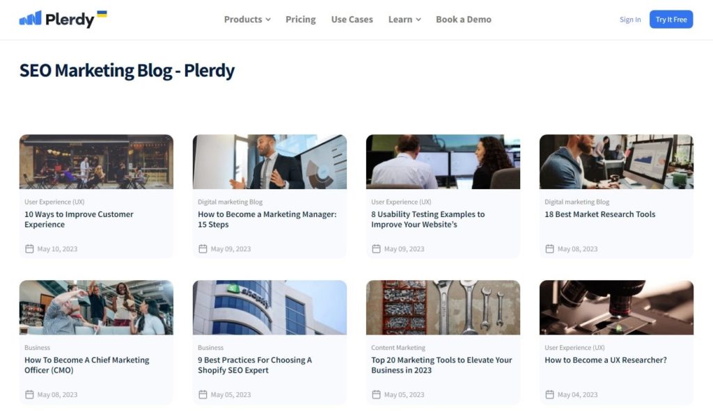Open the Pricing page

point(300,19)
